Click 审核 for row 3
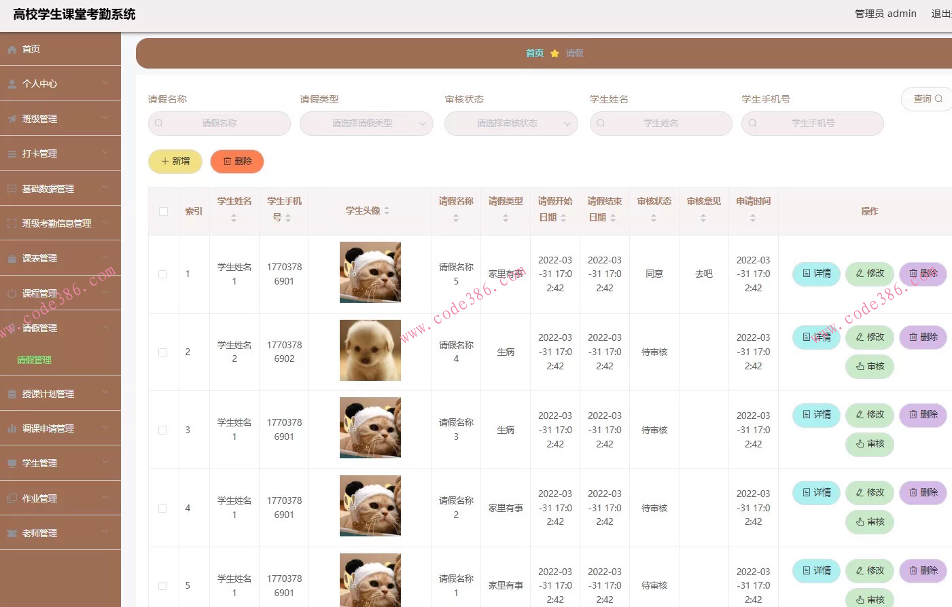952x607 pixels. pos(870,444)
